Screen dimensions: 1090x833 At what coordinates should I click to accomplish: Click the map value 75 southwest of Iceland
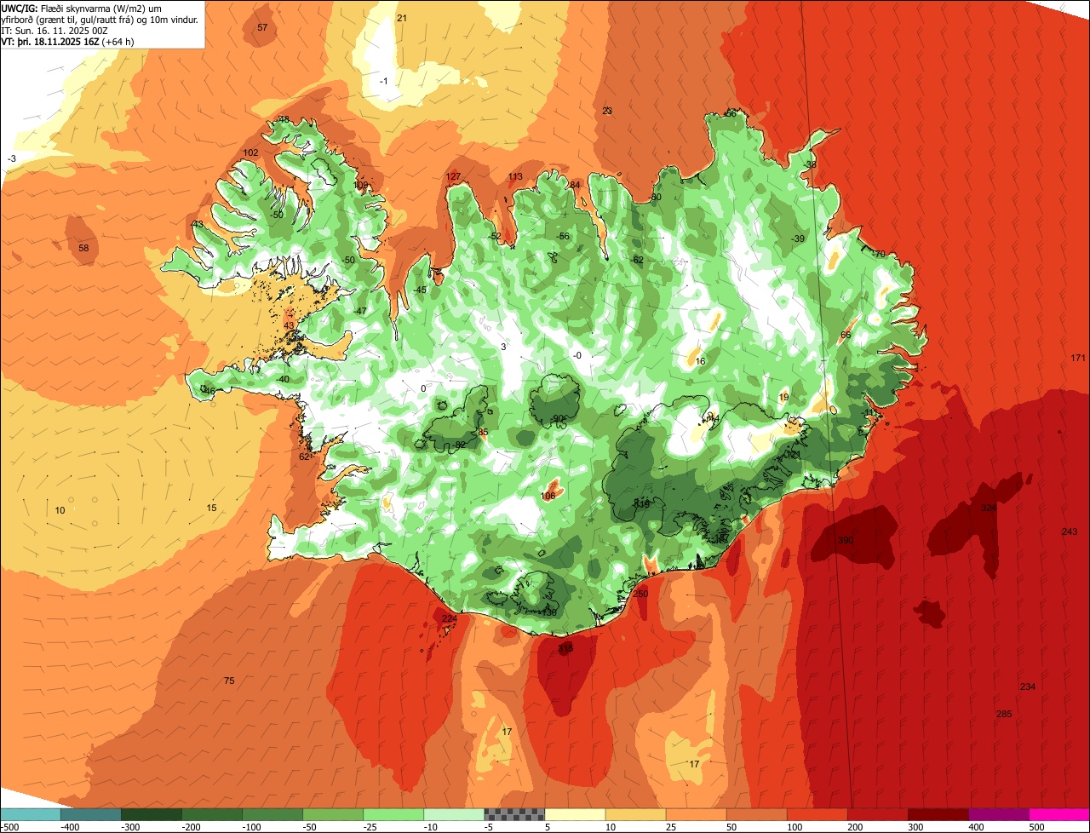point(228,681)
